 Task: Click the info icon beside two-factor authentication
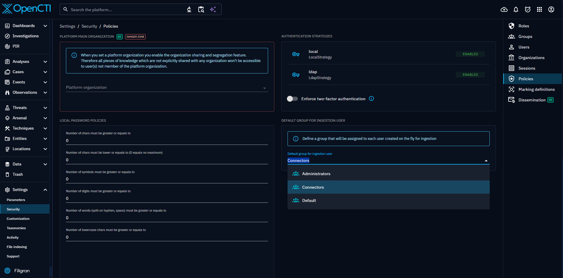(x=371, y=98)
